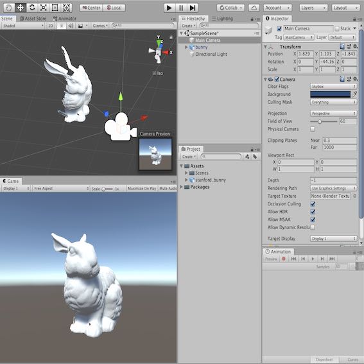Enable Physical Camera checkbox
The image size is (364, 364).
click(313, 129)
